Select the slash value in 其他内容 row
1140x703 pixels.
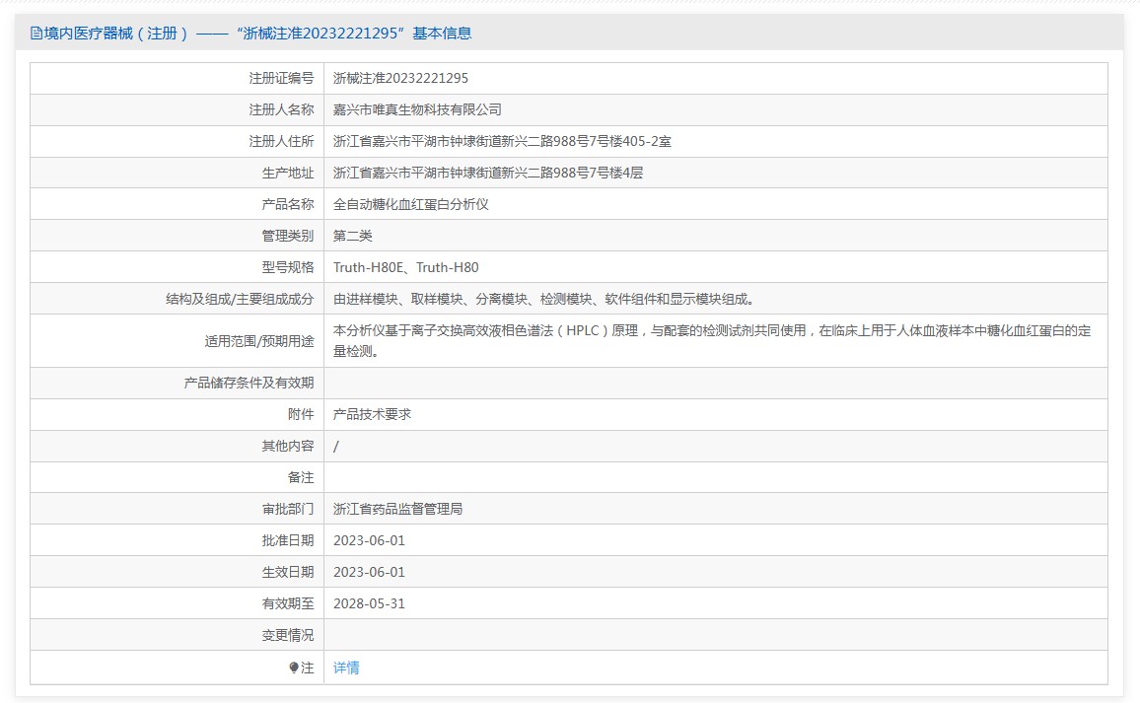pos(336,447)
